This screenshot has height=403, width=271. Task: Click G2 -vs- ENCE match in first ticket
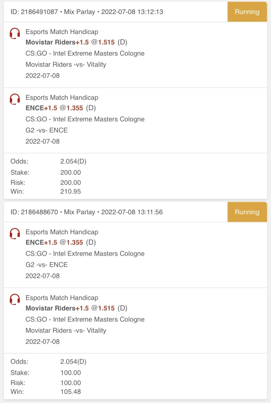click(x=46, y=130)
